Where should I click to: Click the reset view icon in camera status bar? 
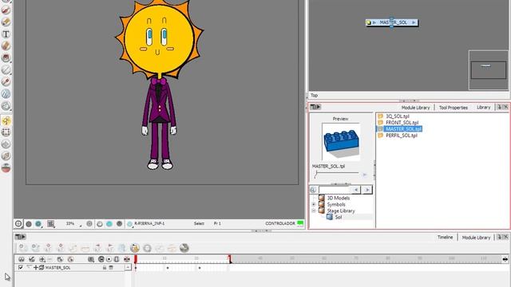[x=18, y=223]
